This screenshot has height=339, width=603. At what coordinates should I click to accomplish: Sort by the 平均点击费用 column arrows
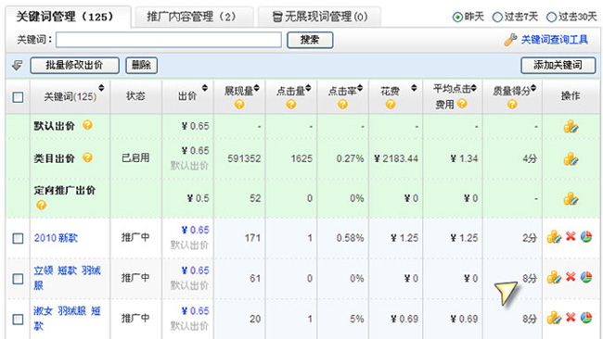474,88
